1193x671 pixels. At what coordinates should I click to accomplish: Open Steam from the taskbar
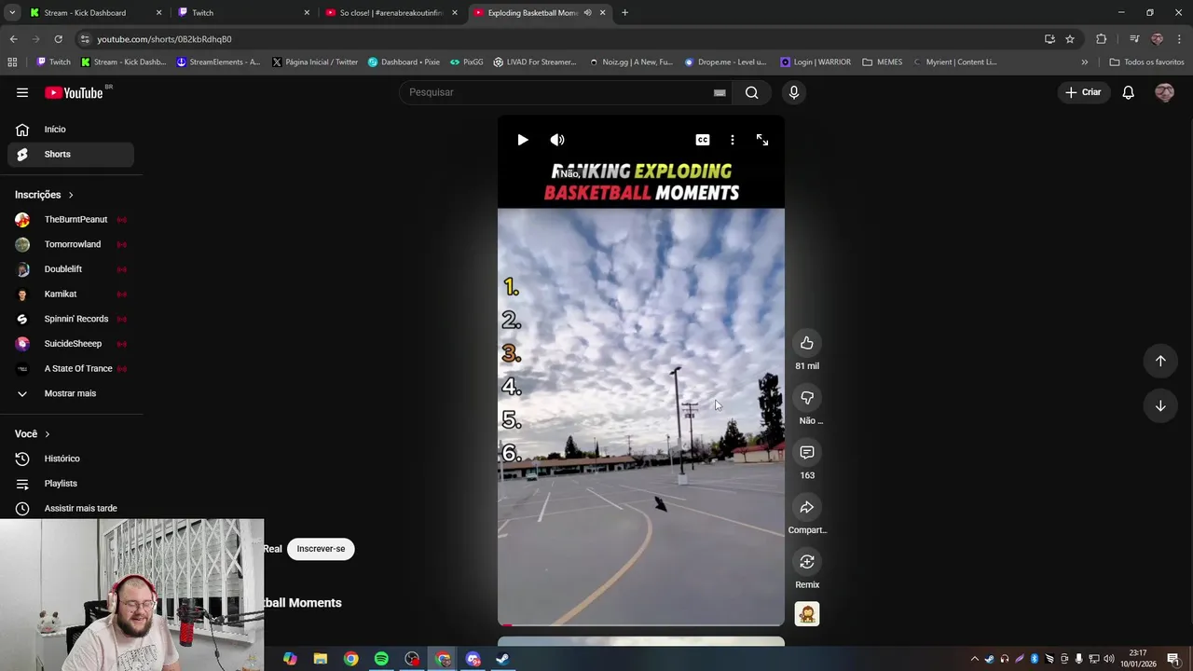(x=502, y=659)
